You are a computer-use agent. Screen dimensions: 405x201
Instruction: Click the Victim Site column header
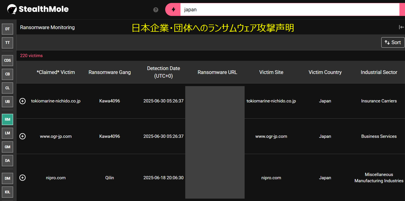[x=271, y=72]
